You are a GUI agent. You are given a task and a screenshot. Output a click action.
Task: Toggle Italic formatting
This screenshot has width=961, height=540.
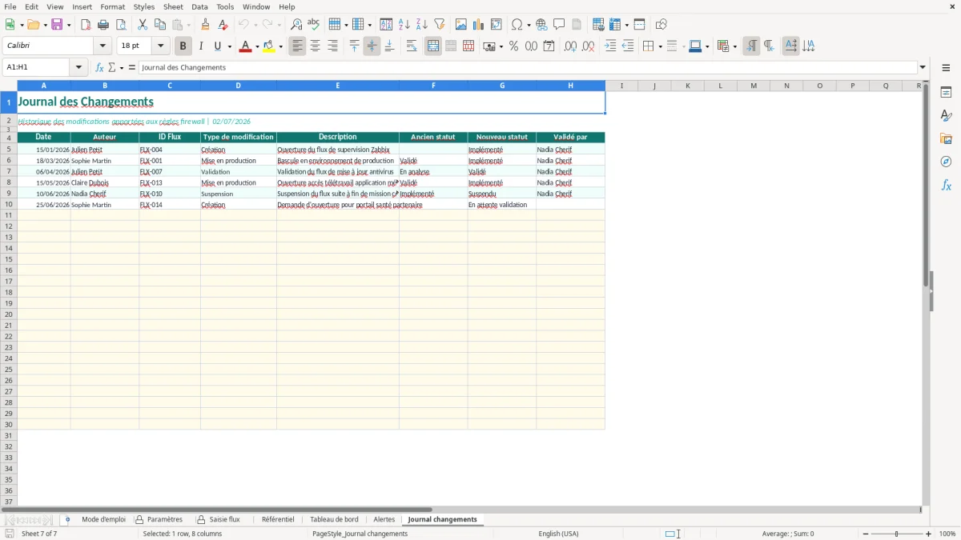click(x=201, y=46)
